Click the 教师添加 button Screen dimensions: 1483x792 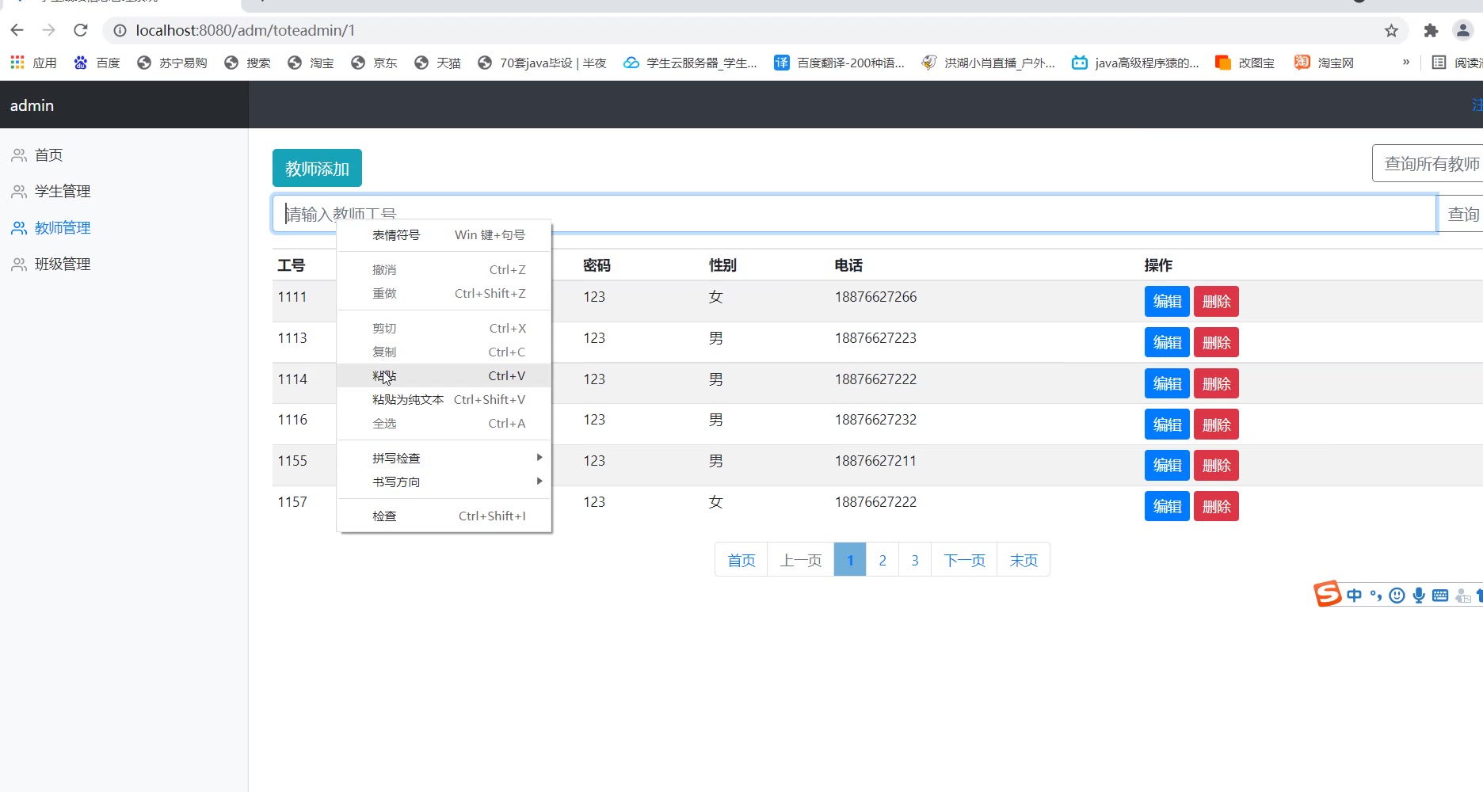click(317, 168)
